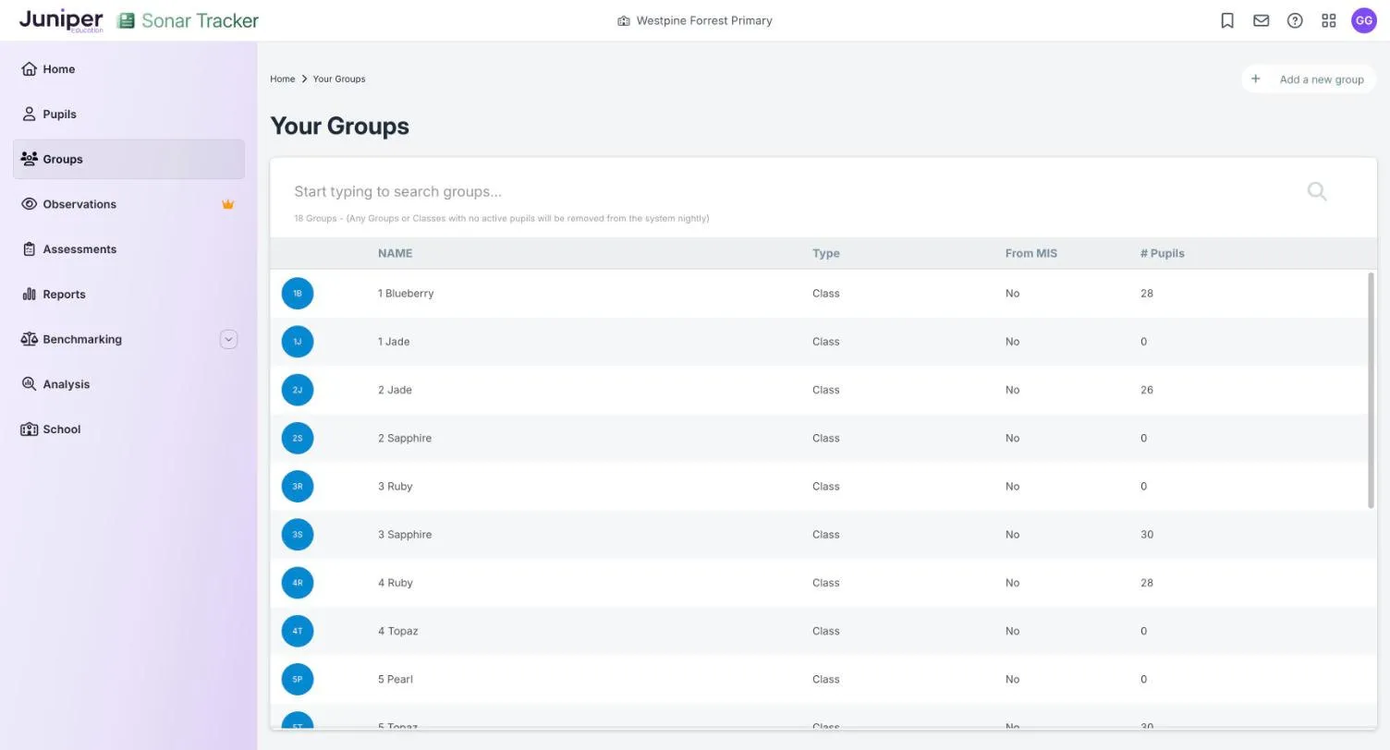Viewport: 1390px width, 750px height.
Task: Open the apps grid icon
Action: tap(1329, 20)
